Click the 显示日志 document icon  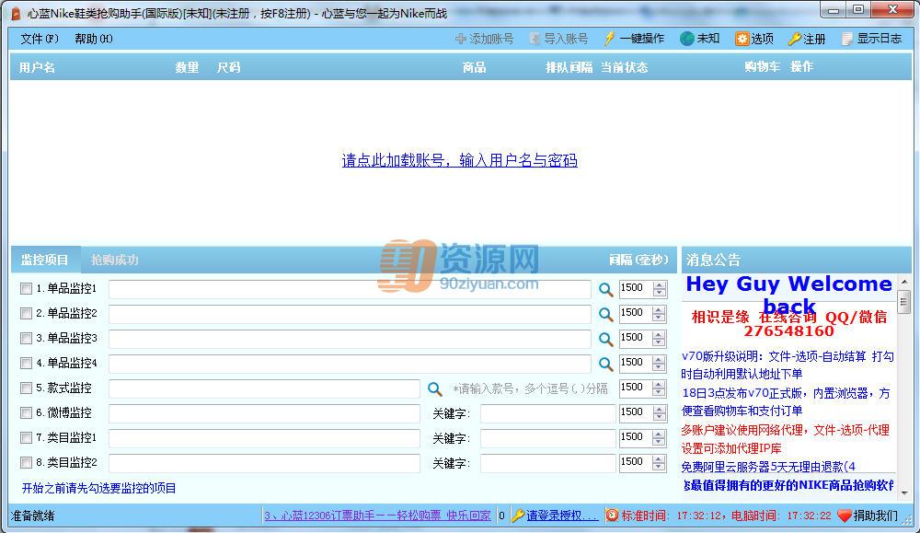pos(846,39)
